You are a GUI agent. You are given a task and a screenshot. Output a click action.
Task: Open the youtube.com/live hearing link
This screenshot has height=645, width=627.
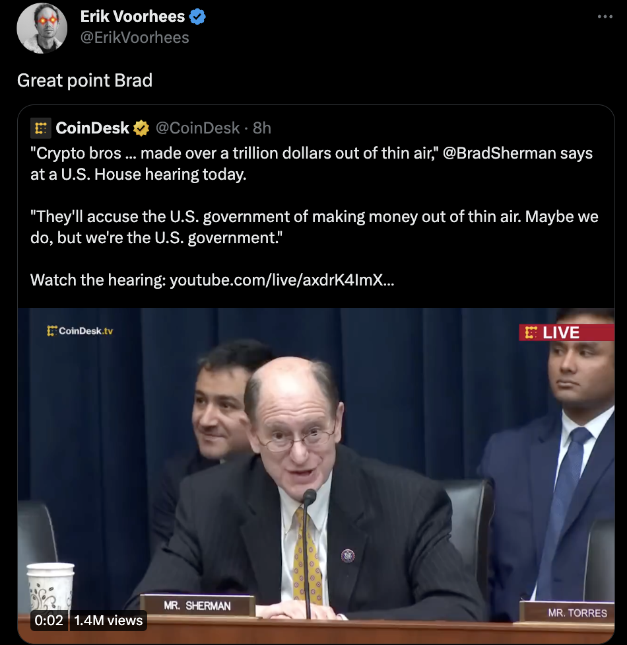tap(282, 280)
